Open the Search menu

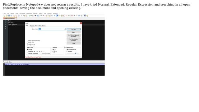tap(12, 13)
